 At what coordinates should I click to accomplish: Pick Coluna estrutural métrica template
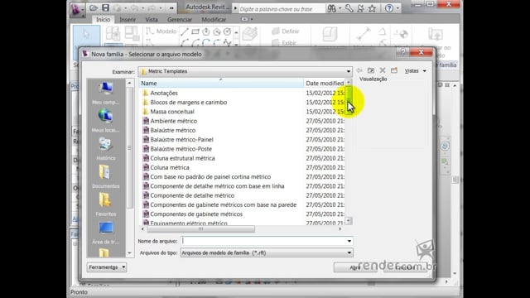tap(182, 158)
